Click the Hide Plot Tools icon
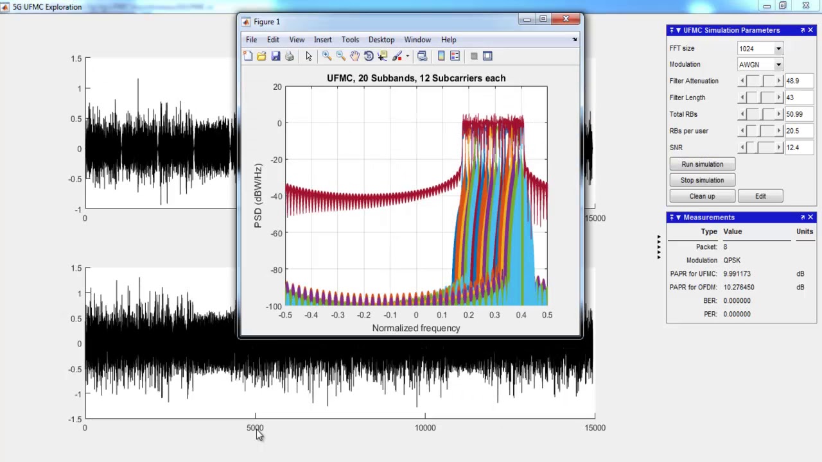Image resolution: width=822 pixels, height=462 pixels. pos(474,56)
